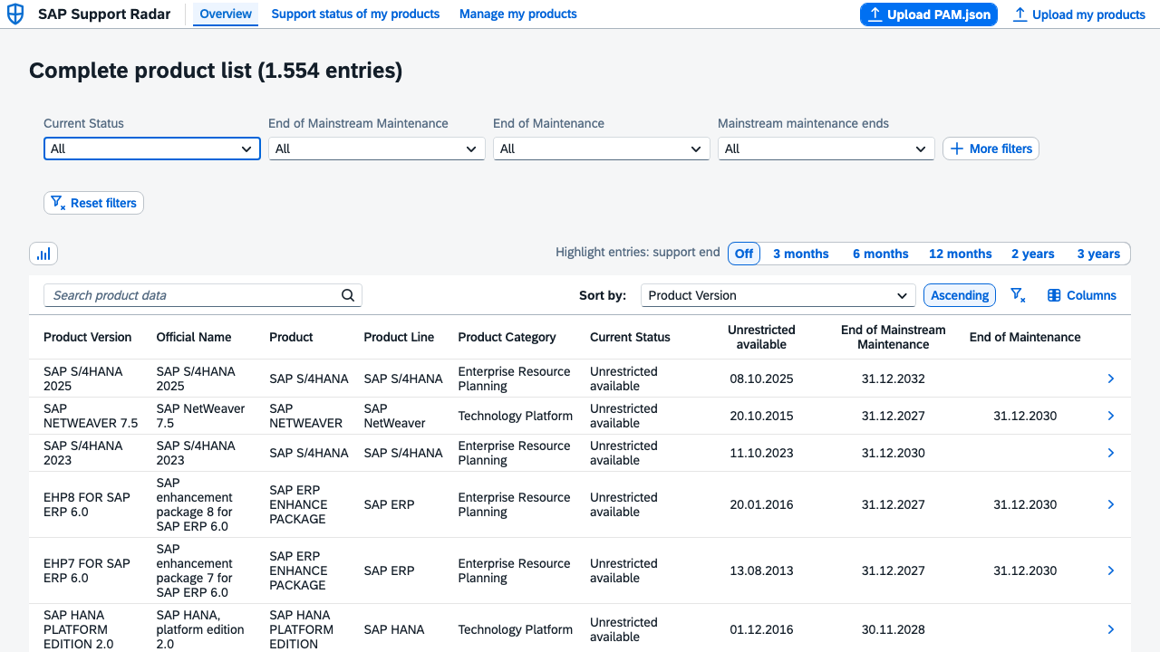Clear sorting with the filter-x icon
Viewport: 1160px width, 652px height.
coord(1018,295)
